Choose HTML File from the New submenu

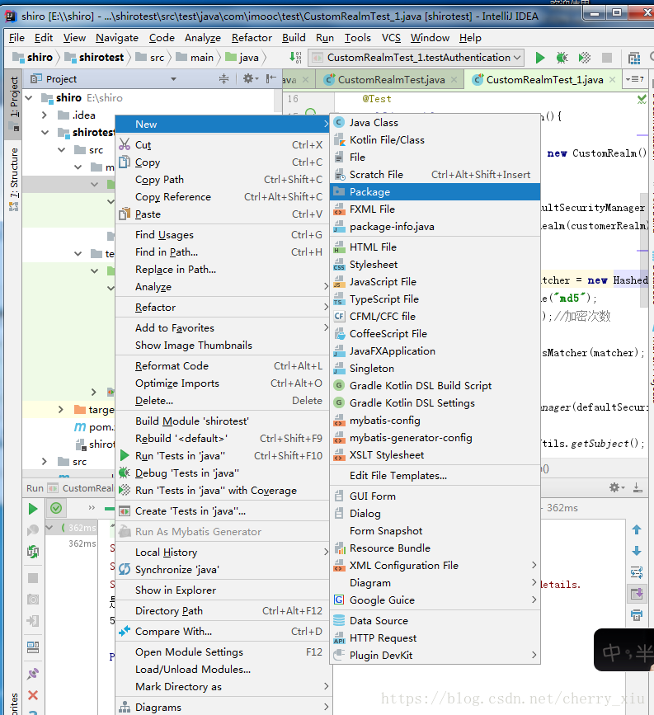[435, 247]
